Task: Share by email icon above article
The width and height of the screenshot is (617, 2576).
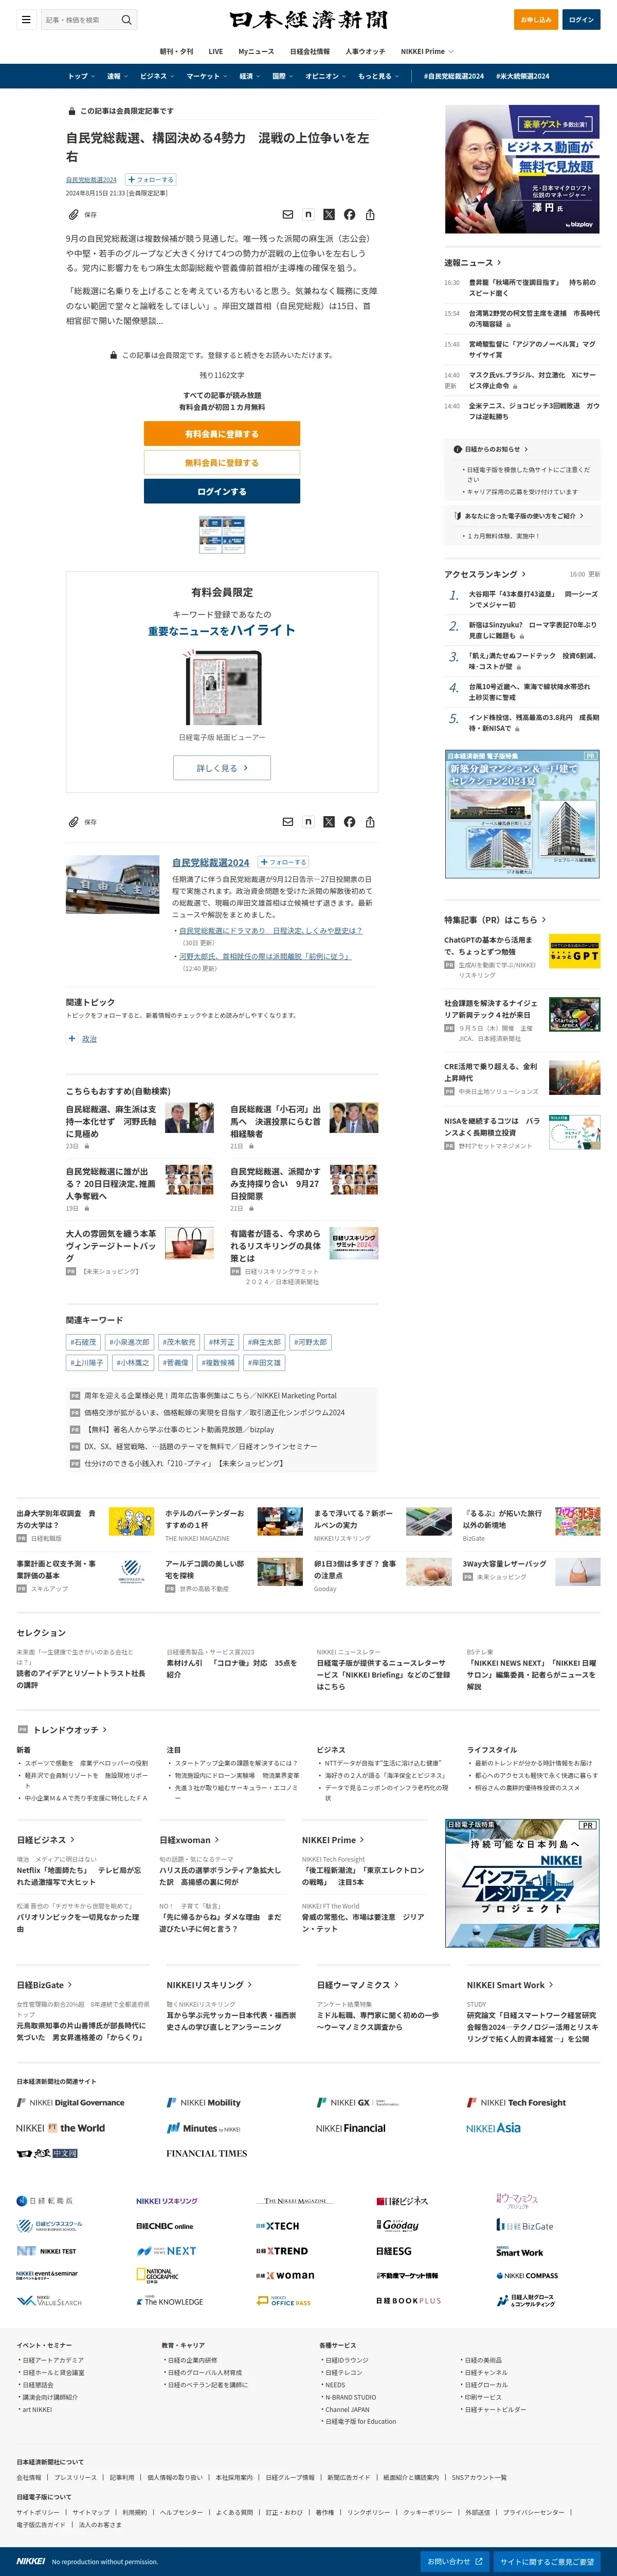Action: (287, 214)
